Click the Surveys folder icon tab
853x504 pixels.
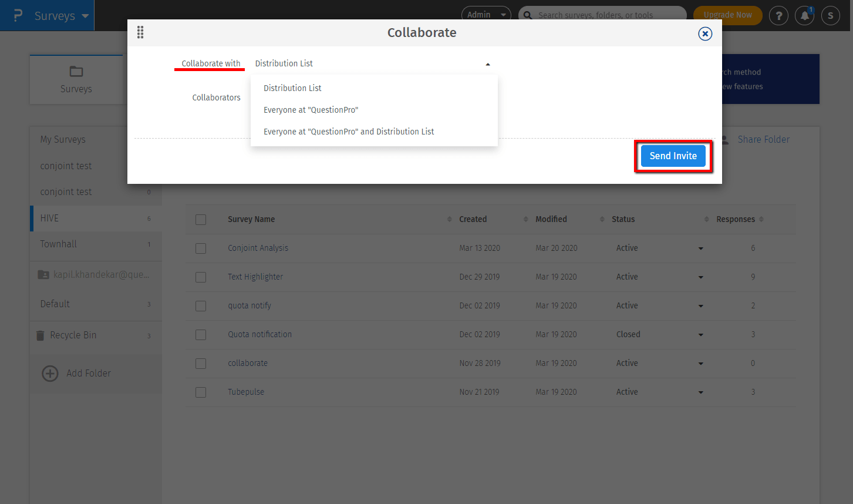click(x=76, y=72)
